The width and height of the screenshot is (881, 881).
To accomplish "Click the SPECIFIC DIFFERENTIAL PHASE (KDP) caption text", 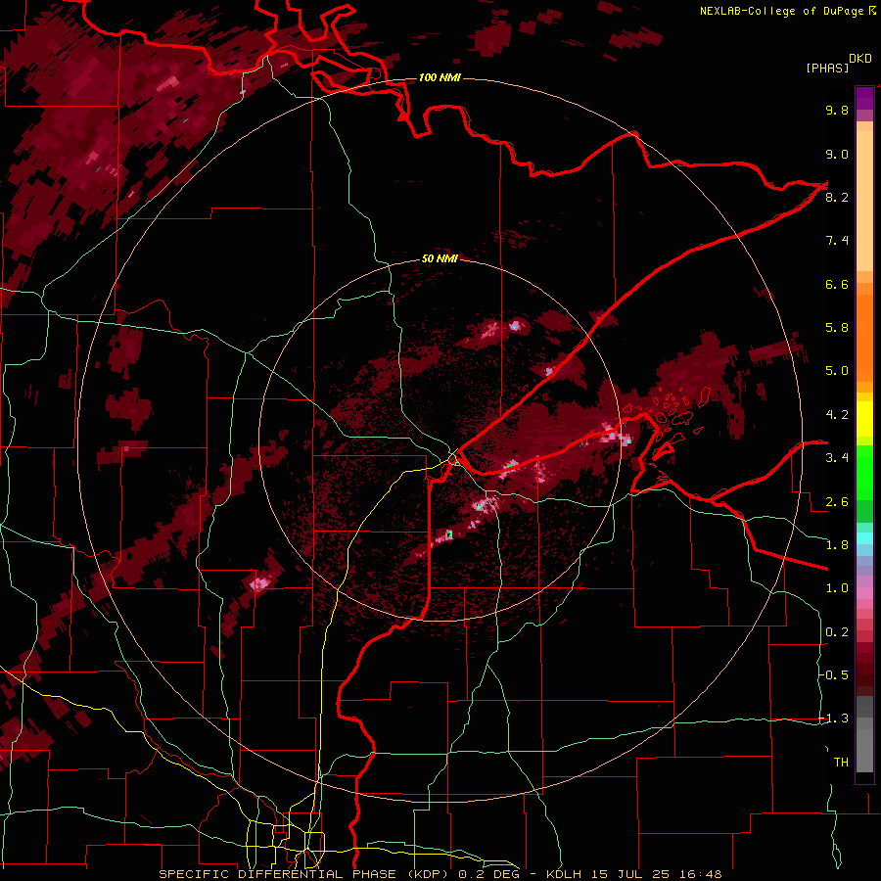I will [304, 874].
